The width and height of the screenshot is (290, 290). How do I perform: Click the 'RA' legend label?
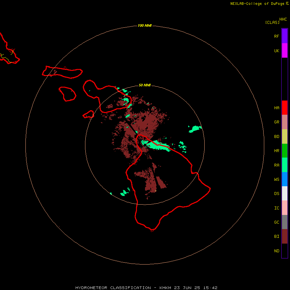coord(276,165)
